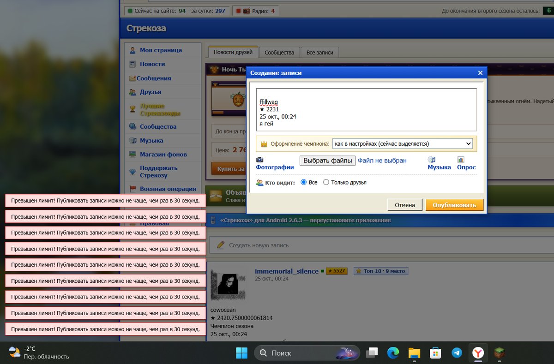This screenshot has width=554, height=364.
Task: Click the taskbar Поиск search box
Action: coord(307,353)
